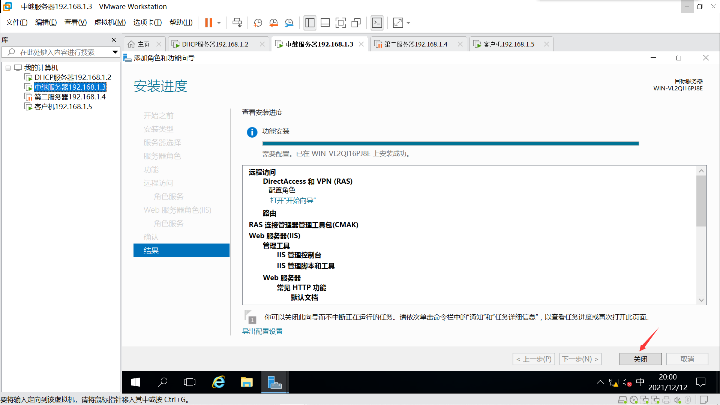The width and height of the screenshot is (720, 405).
Task: Toggle unity mode icon
Action: point(356,23)
